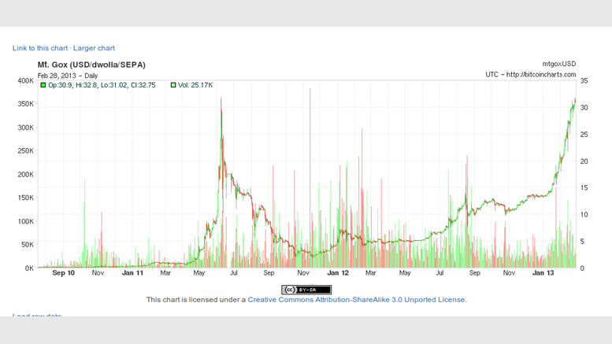Click the chart title 'Mt. Gox (USD/dwolla/SEPA)'
612x344 pixels.
(x=91, y=65)
